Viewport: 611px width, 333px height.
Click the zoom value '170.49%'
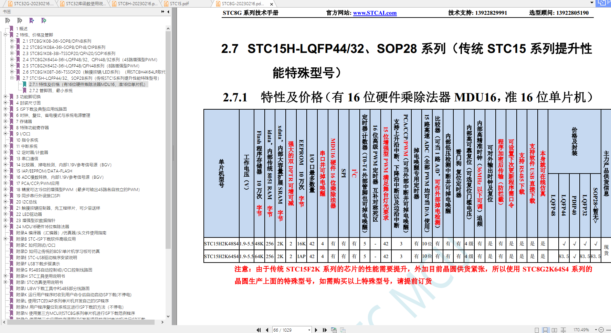click(581, 330)
